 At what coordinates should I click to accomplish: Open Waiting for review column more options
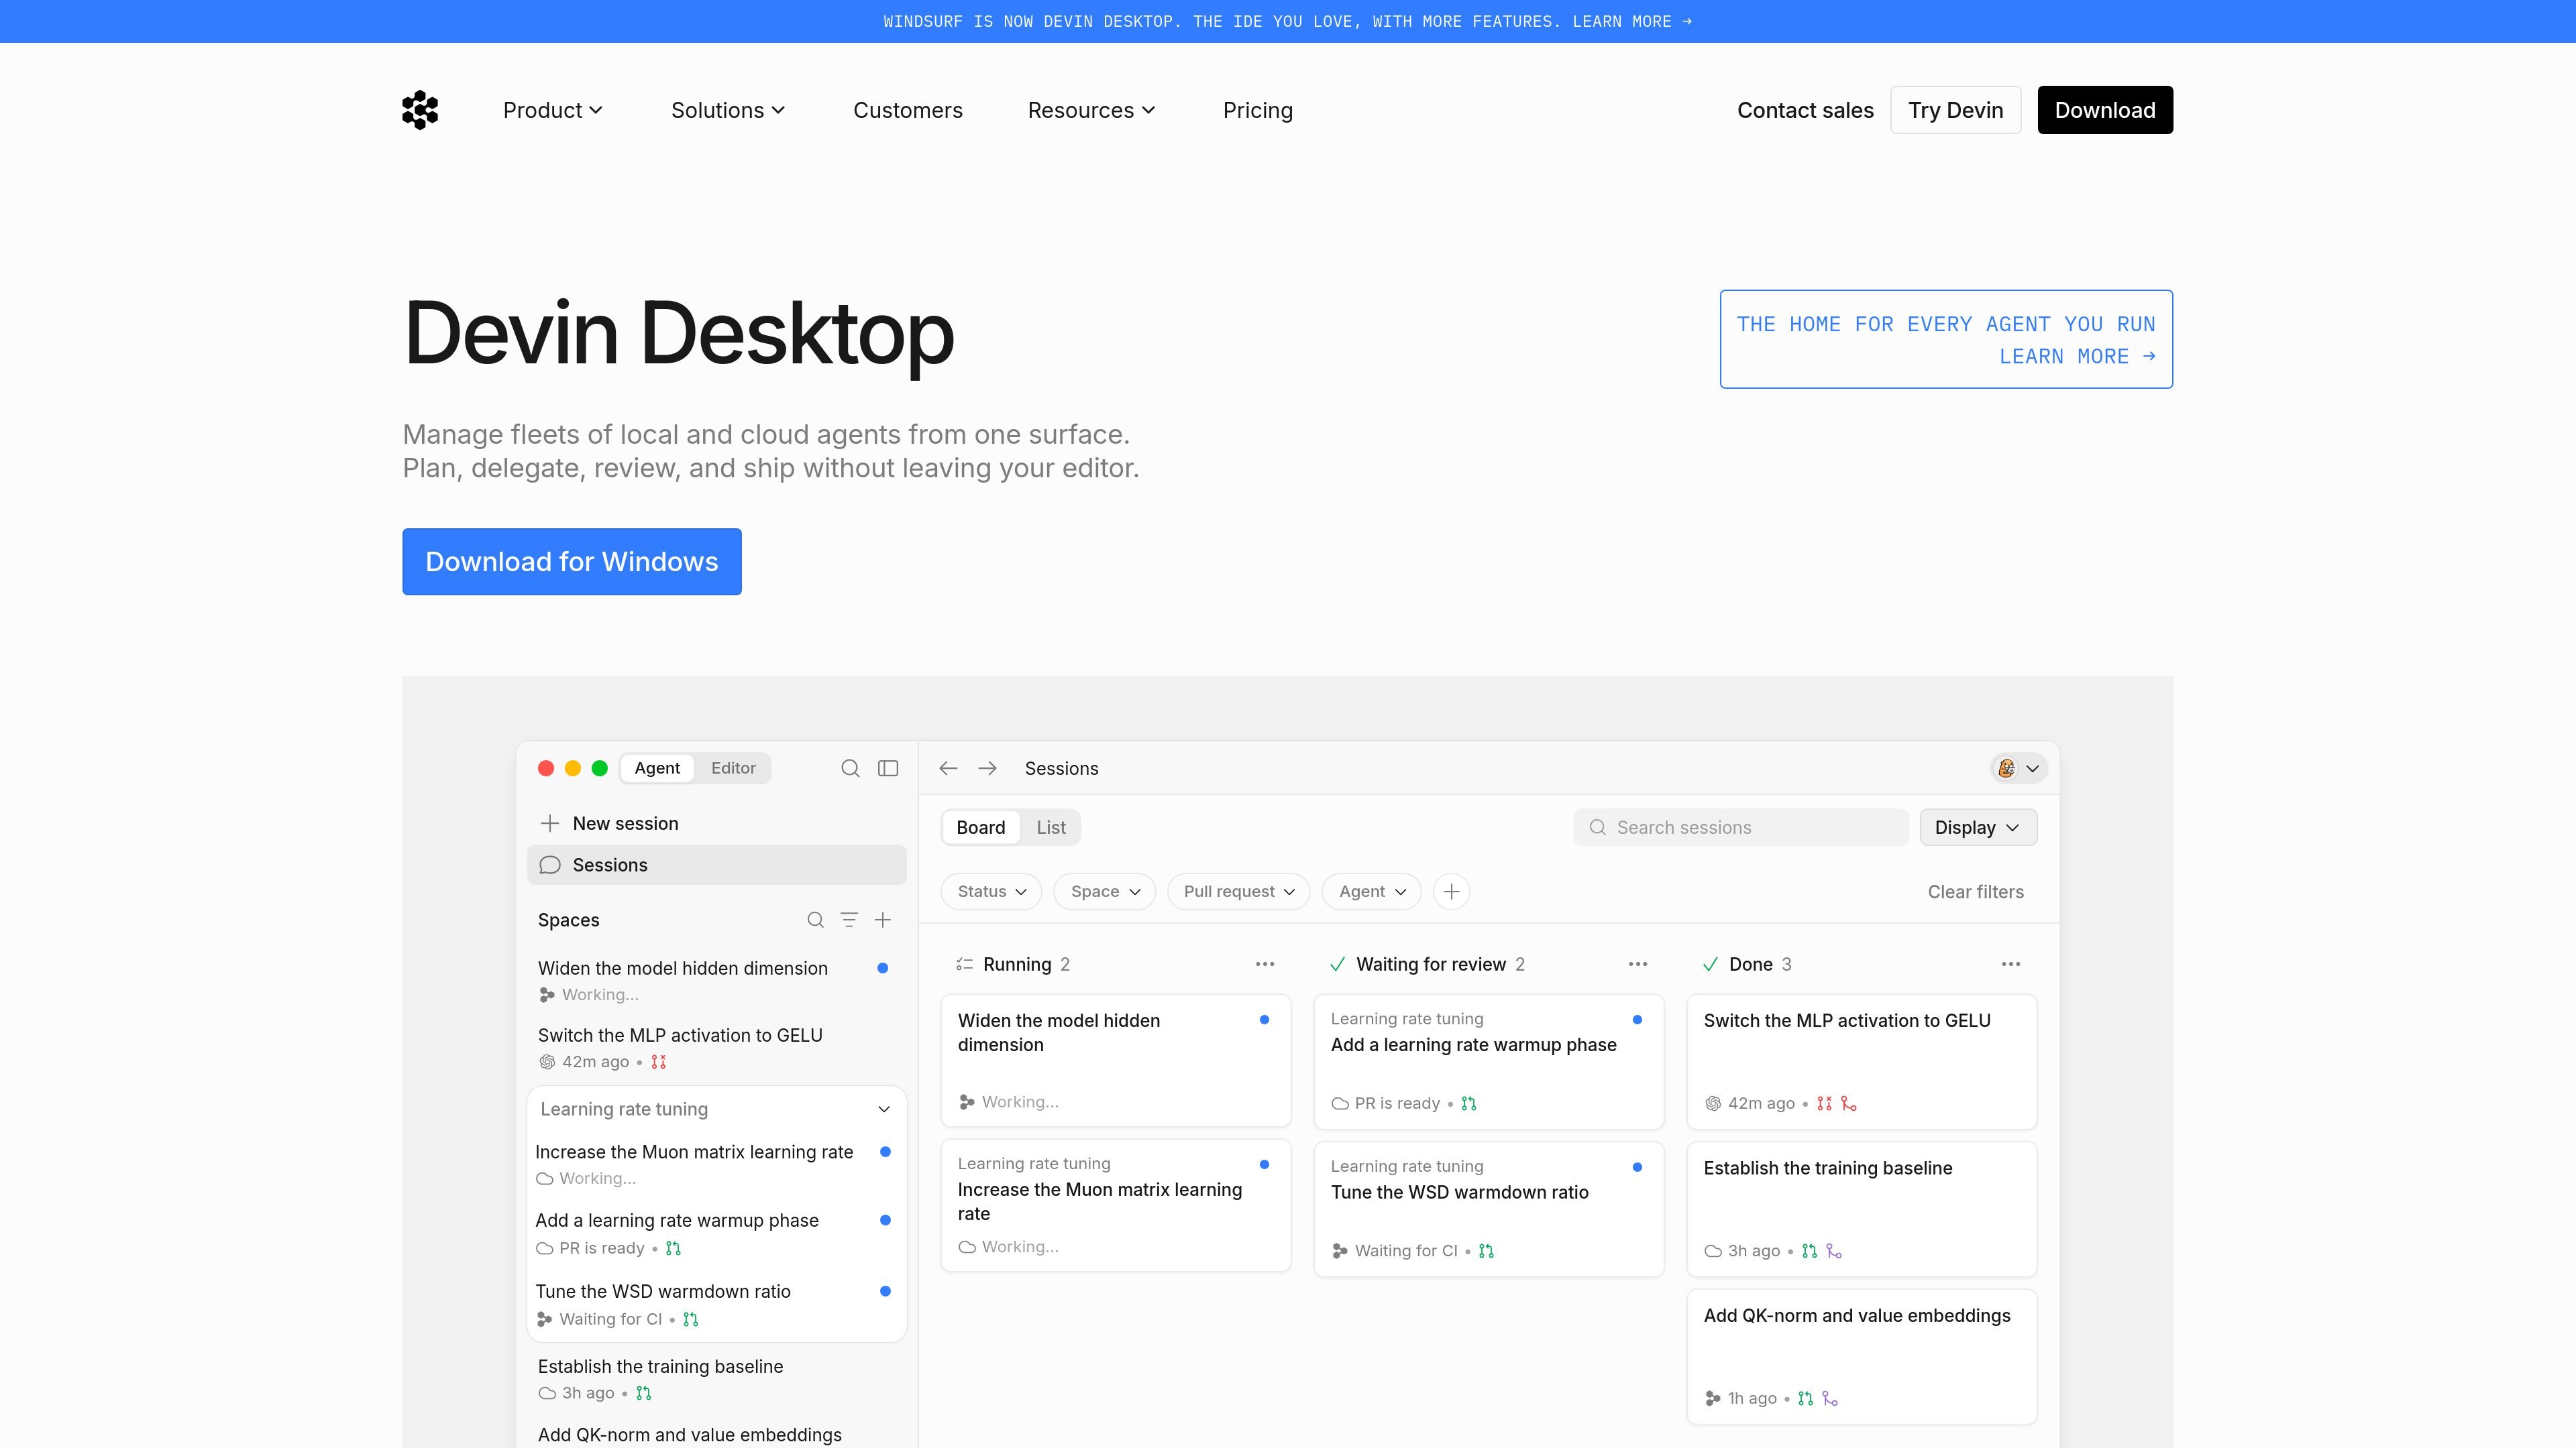pyautogui.click(x=1638, y=965)
